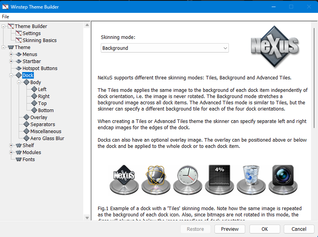318x237 pixels.
Task: Open the File menu
Action: click(5, 17)
